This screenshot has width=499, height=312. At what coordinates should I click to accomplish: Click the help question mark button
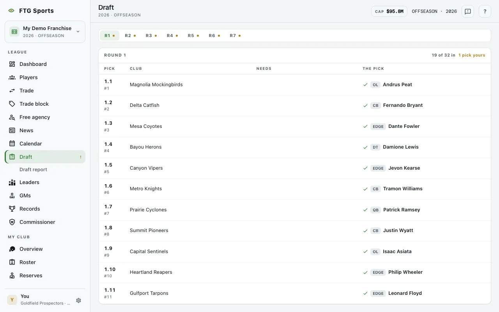485,11
